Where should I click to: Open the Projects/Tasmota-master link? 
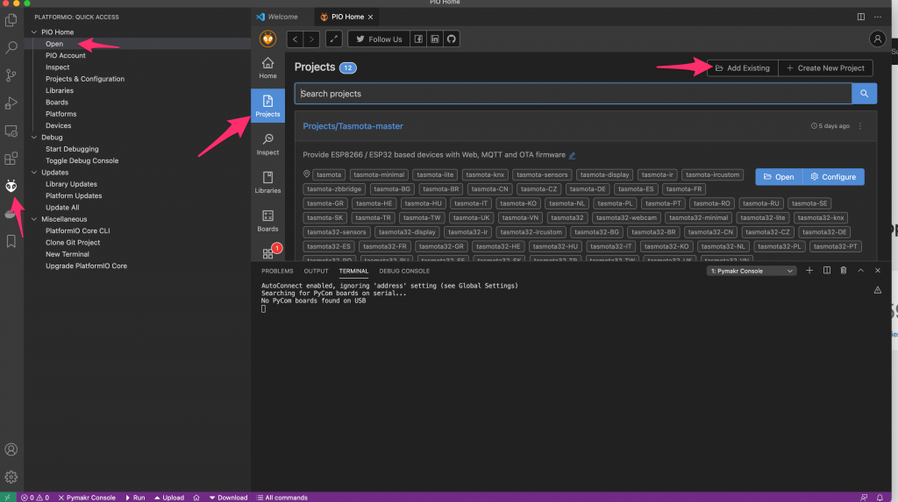[x=353, y=126]
